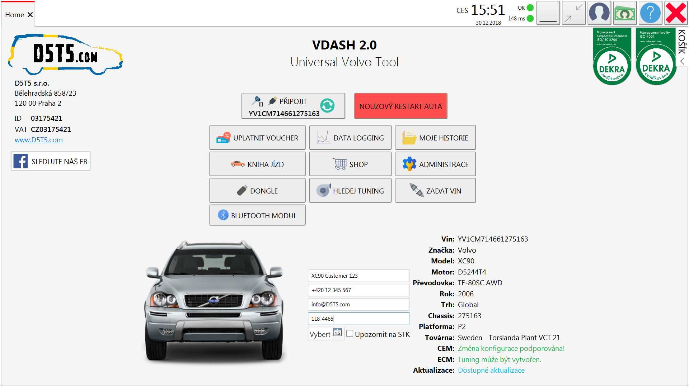The width and height of the screenshot is (689, 387).
Task: Open the calendar date picker icon
Action: tap(337, 333)
